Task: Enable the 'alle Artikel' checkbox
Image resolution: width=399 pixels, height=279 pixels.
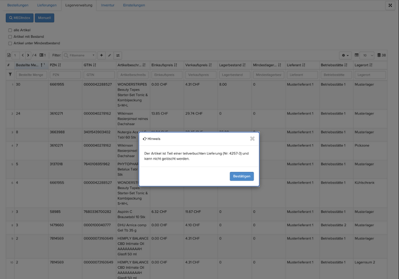Action: tap(10, 30)
